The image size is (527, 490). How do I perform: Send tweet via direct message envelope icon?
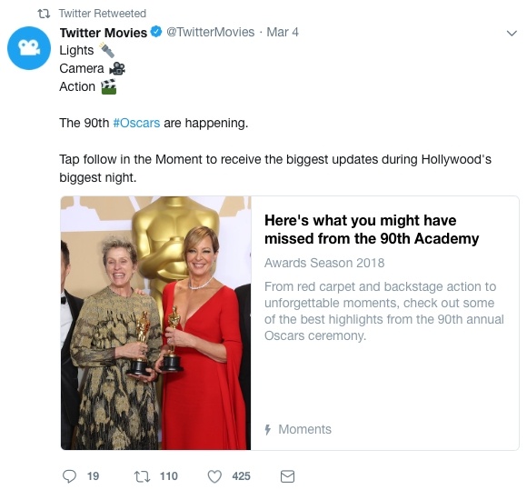click(287, 476)
